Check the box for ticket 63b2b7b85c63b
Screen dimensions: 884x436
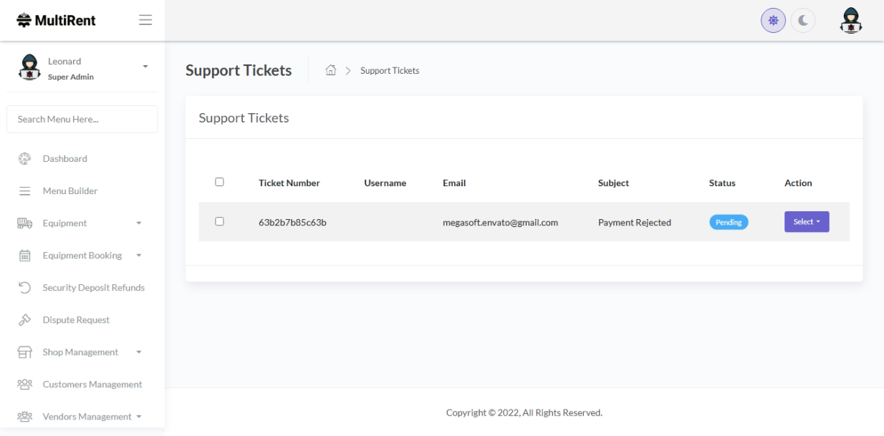pyautogui.click(x=220, y=222)
